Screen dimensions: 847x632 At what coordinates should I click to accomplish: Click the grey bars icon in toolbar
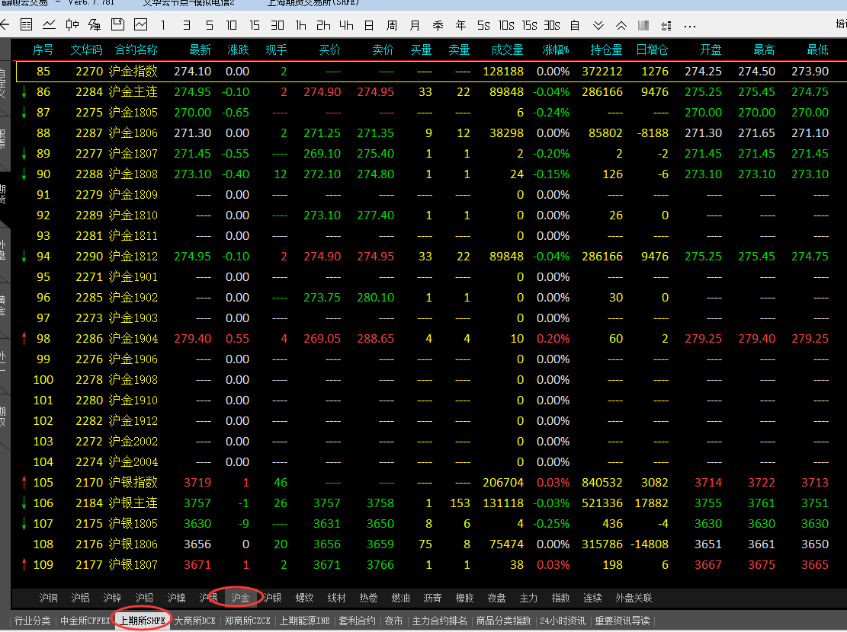pos(643,26)
